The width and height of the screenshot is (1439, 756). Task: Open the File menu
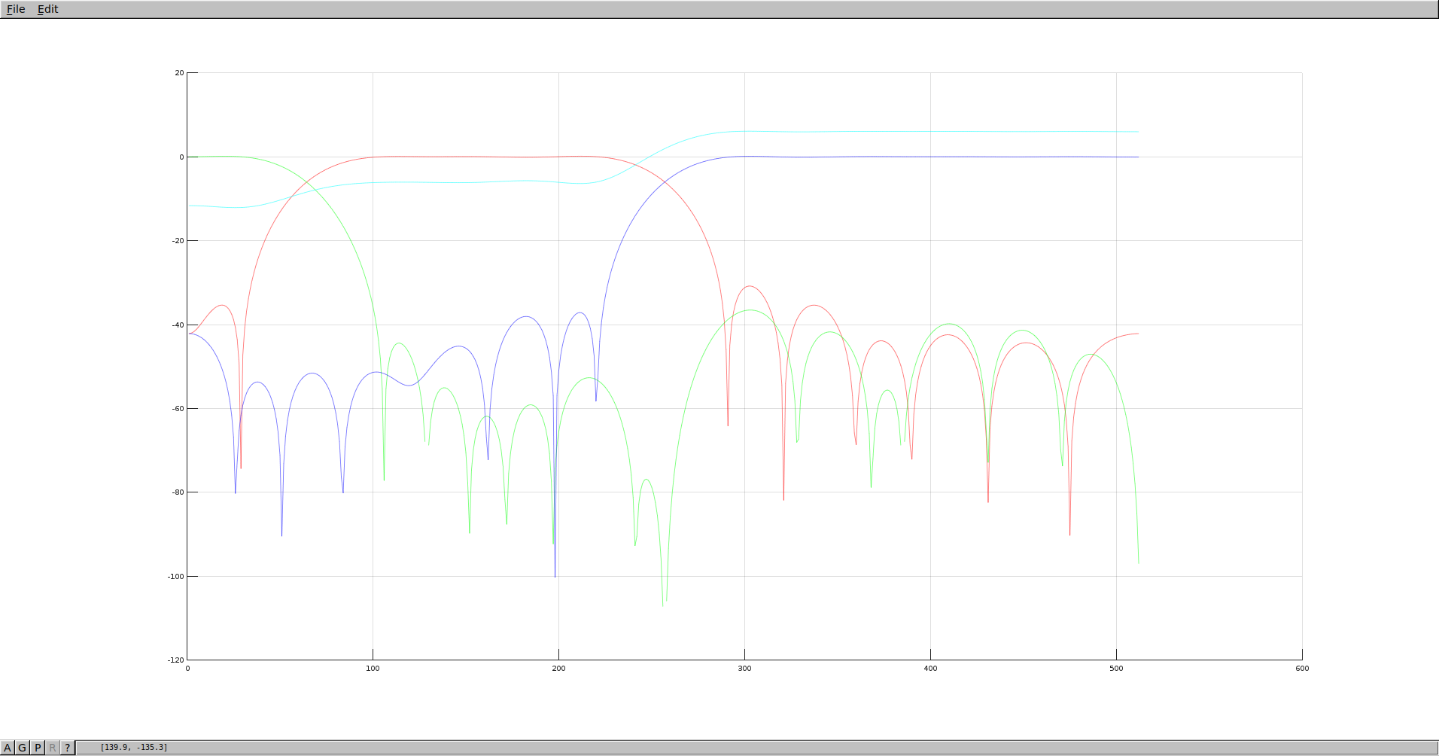pyautogui.click(x=16, y=9)
